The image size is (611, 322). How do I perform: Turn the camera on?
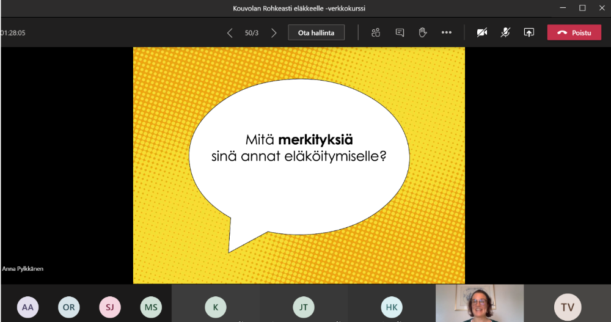(482, 32)
